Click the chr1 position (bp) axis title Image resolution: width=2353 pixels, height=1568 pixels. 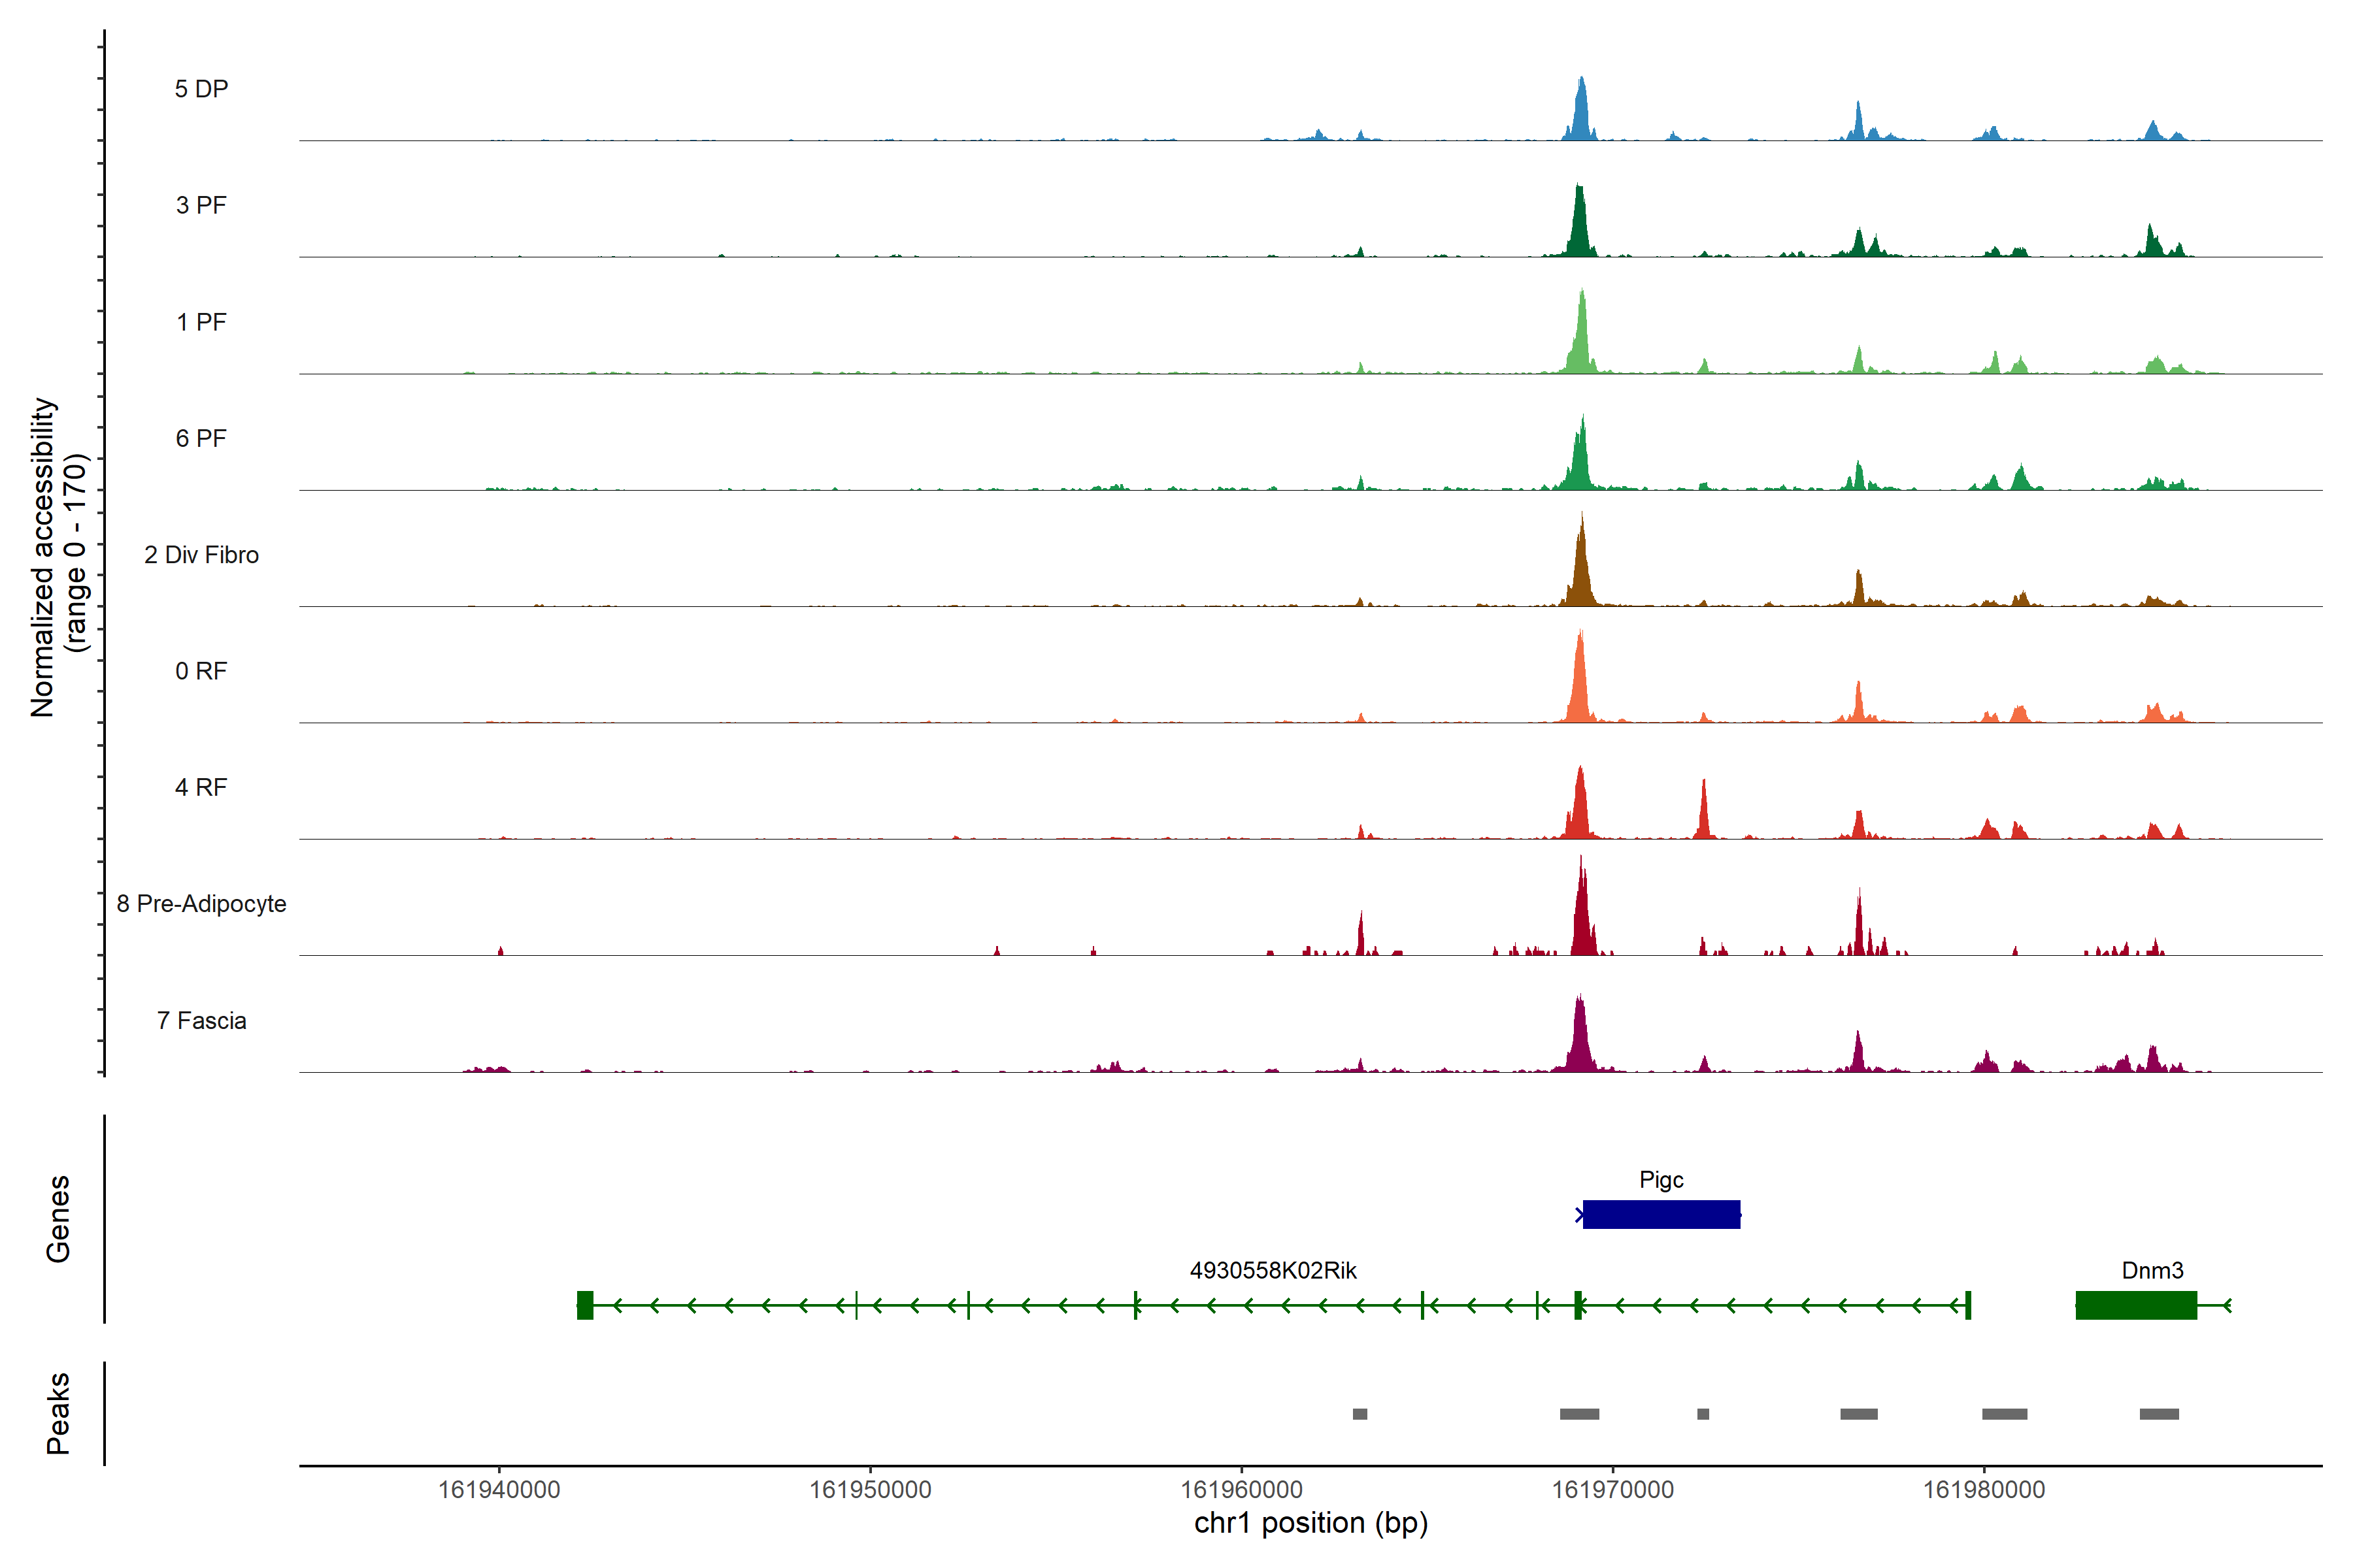(x=1310, y=1523)
